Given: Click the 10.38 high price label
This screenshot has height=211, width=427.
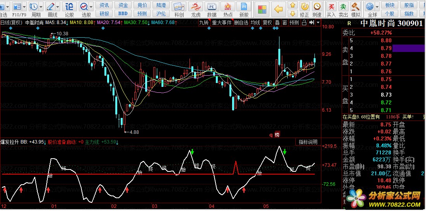Looking at the screenshot, I should point(62,34).
